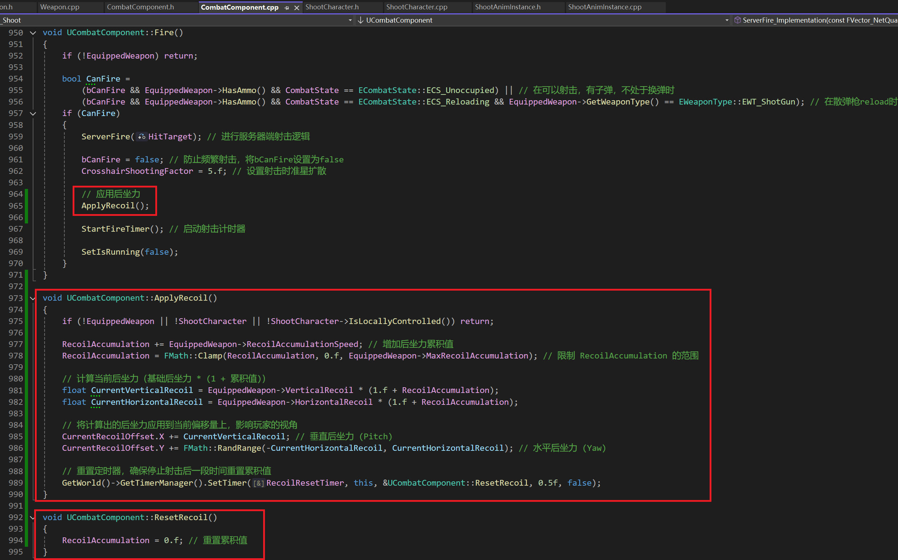
Task: Pin the CombatComponent.cpp tab
Action: 287,8
